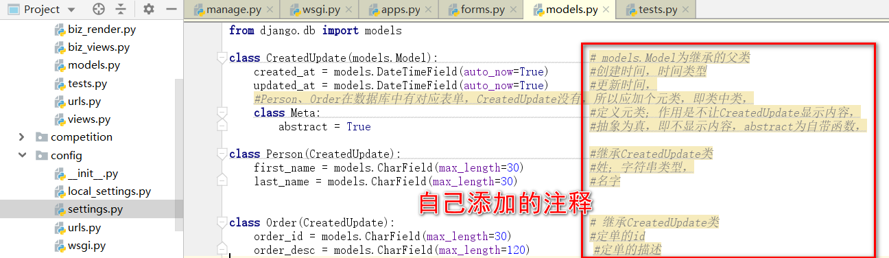The image size is (889, 258).
Task: Fold the Person class gutter marker
Action: pyautogui.click(x=222, y=154)
